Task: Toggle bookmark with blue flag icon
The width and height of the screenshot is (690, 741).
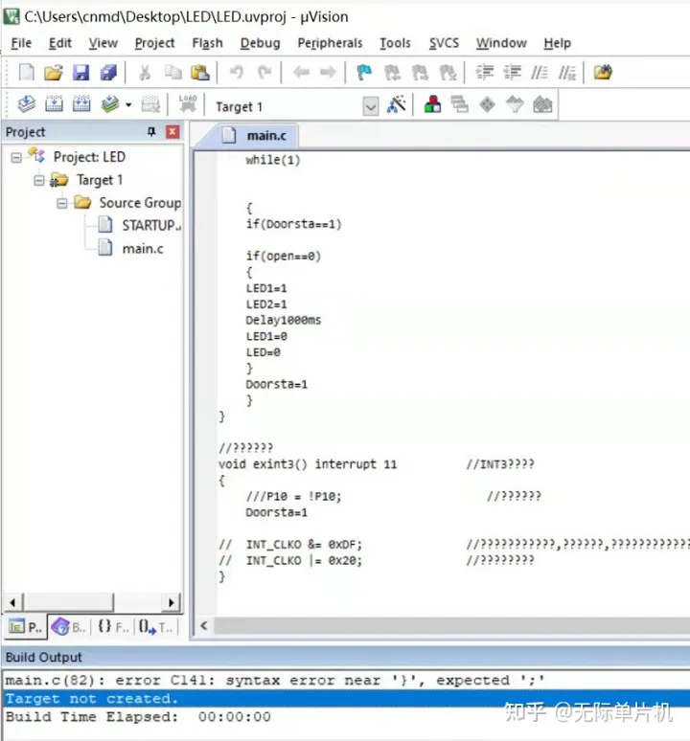Action: [x=363, y=73]
